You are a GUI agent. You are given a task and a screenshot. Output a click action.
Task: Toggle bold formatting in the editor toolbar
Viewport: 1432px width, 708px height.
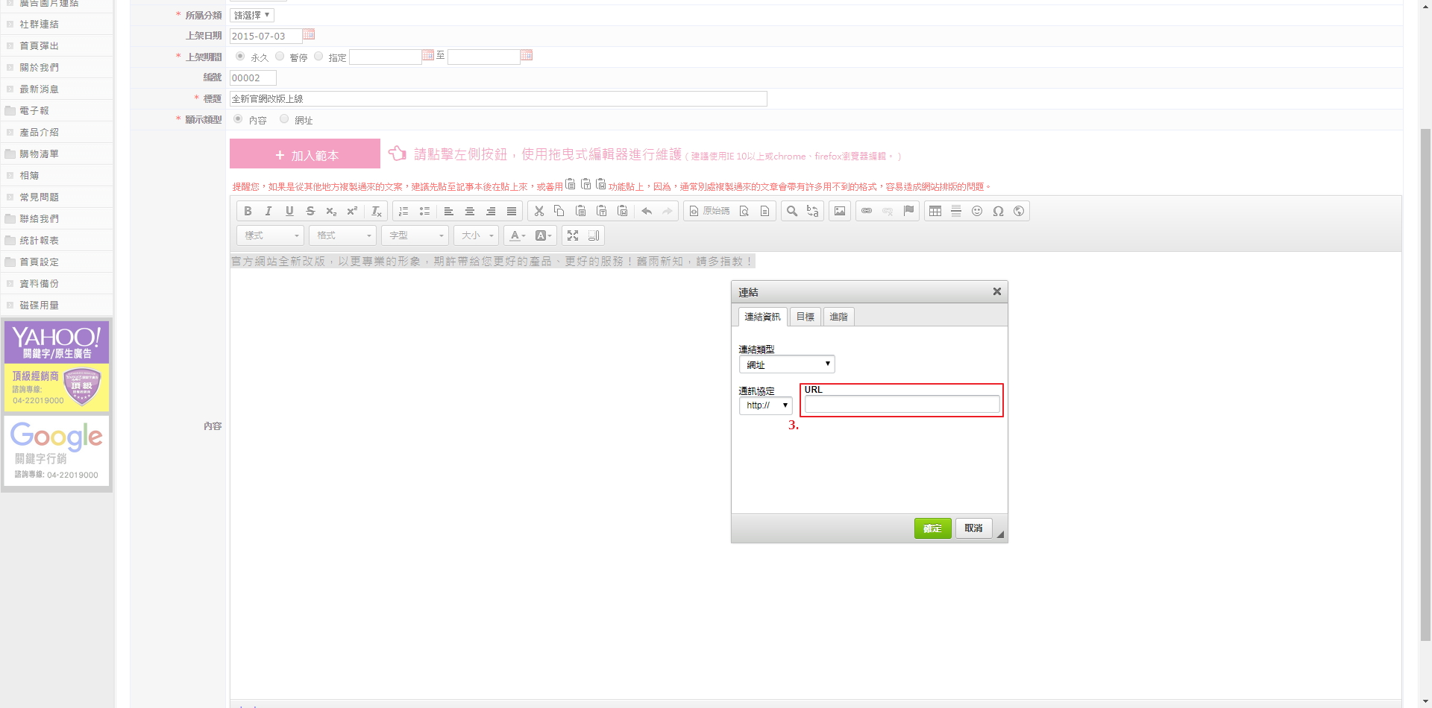pyautogui.click(x=248, y=212)
